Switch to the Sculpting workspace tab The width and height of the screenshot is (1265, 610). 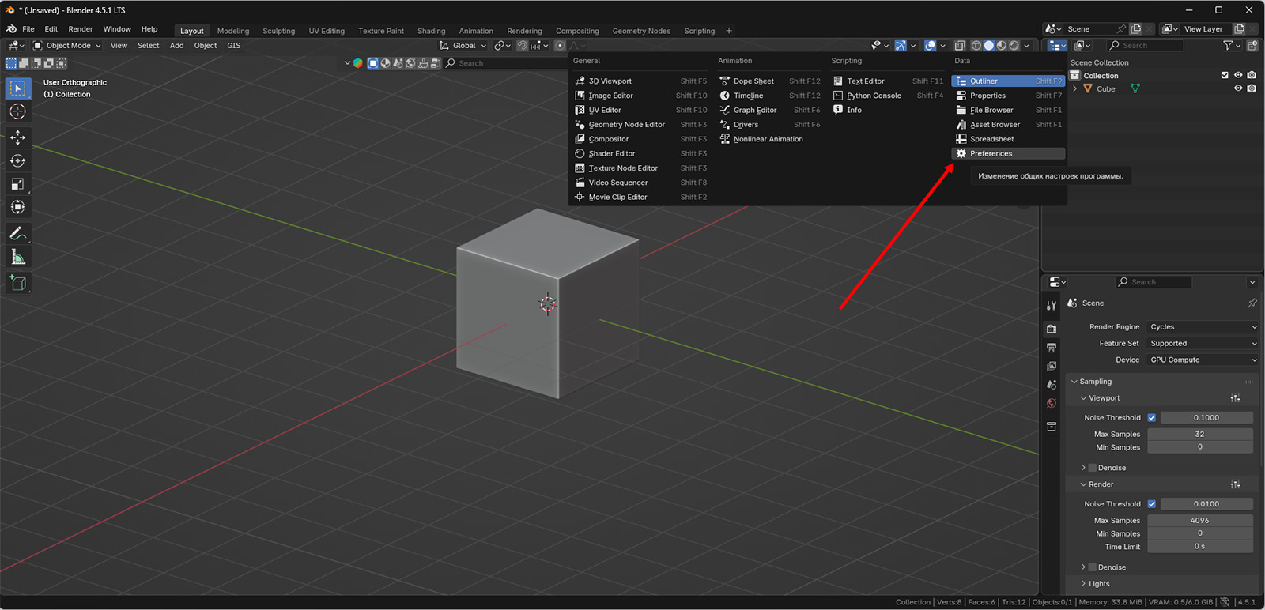pos(278,31)
